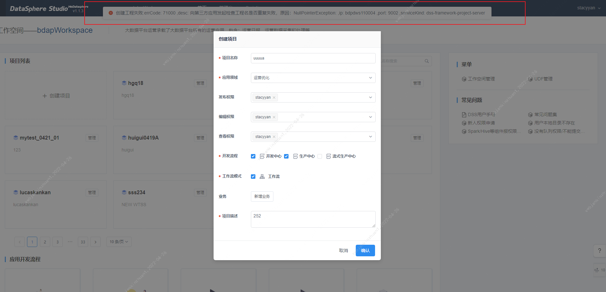This screenshot has width=606, height=292.
Task: Click 确认 to confirm project creation
Action: [365, 251]
